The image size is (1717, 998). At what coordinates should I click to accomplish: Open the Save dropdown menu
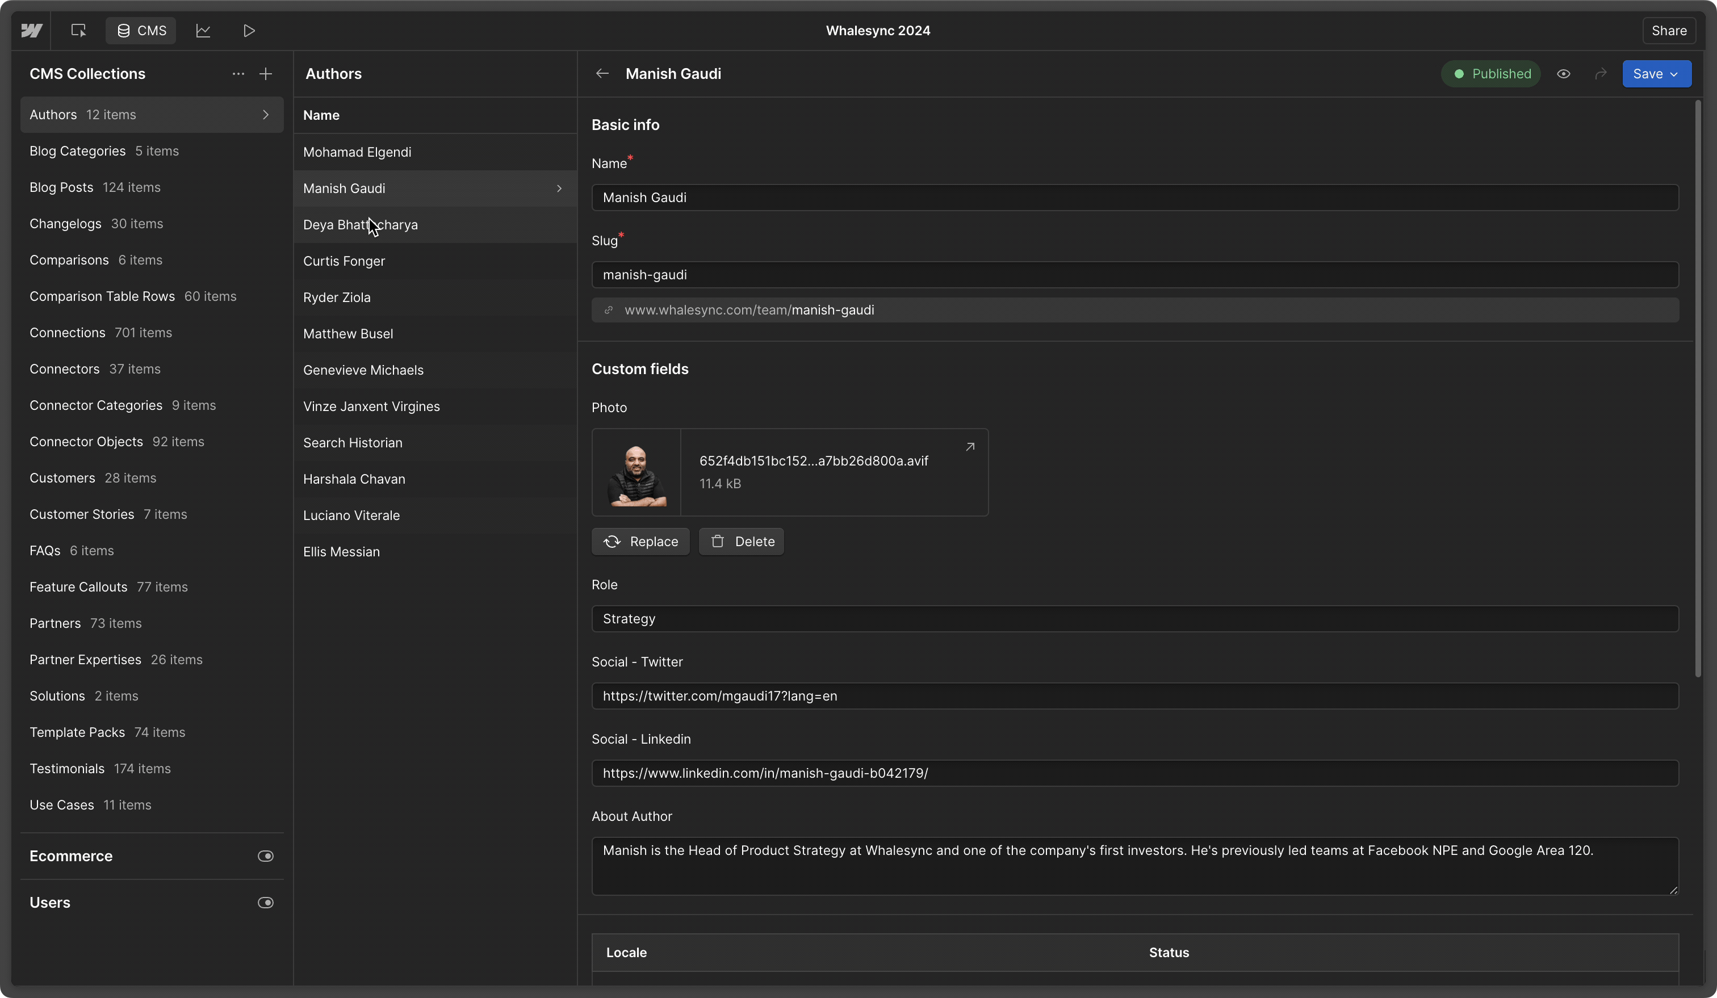click(1674, 74)
